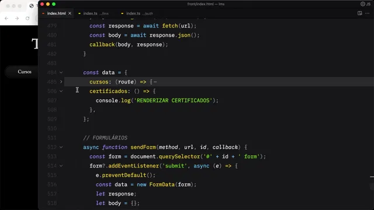Click the globe tab icon in browser window
The width and height of the screenshot is (374, 210).
click(32, 6)
